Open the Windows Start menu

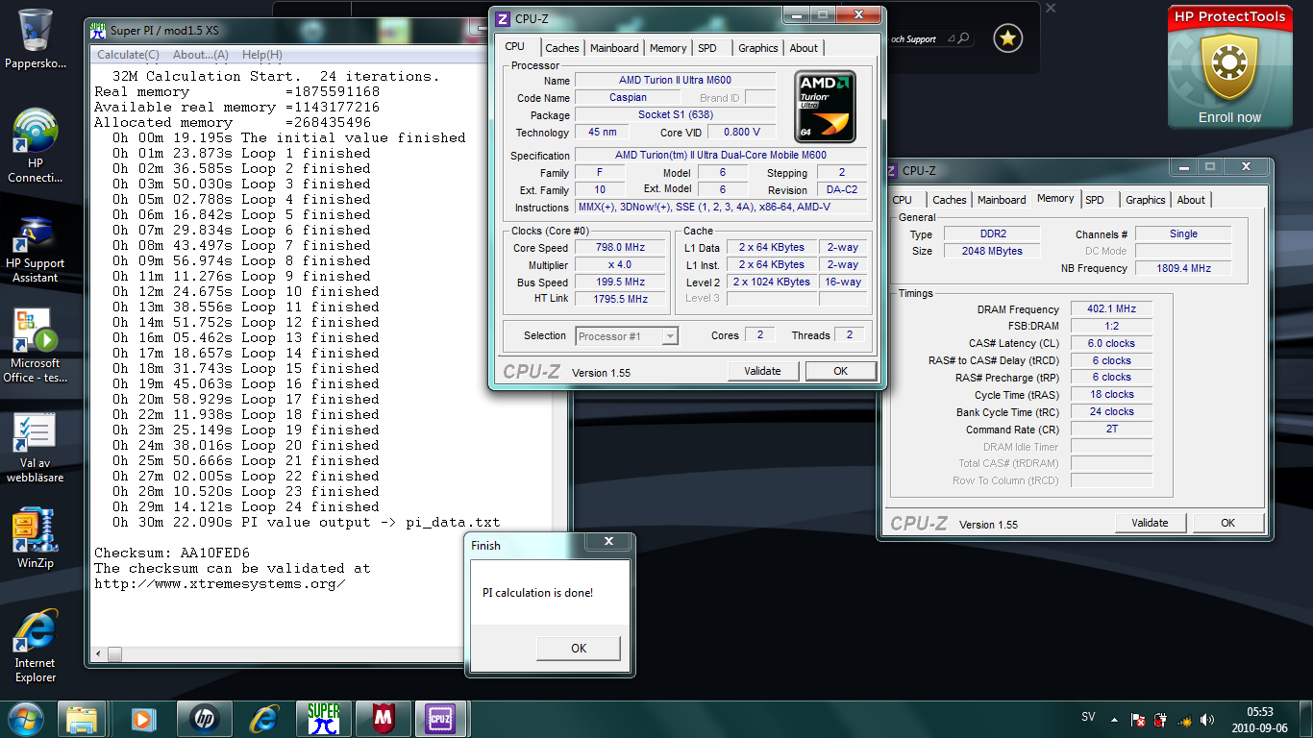tap(26, 719)
